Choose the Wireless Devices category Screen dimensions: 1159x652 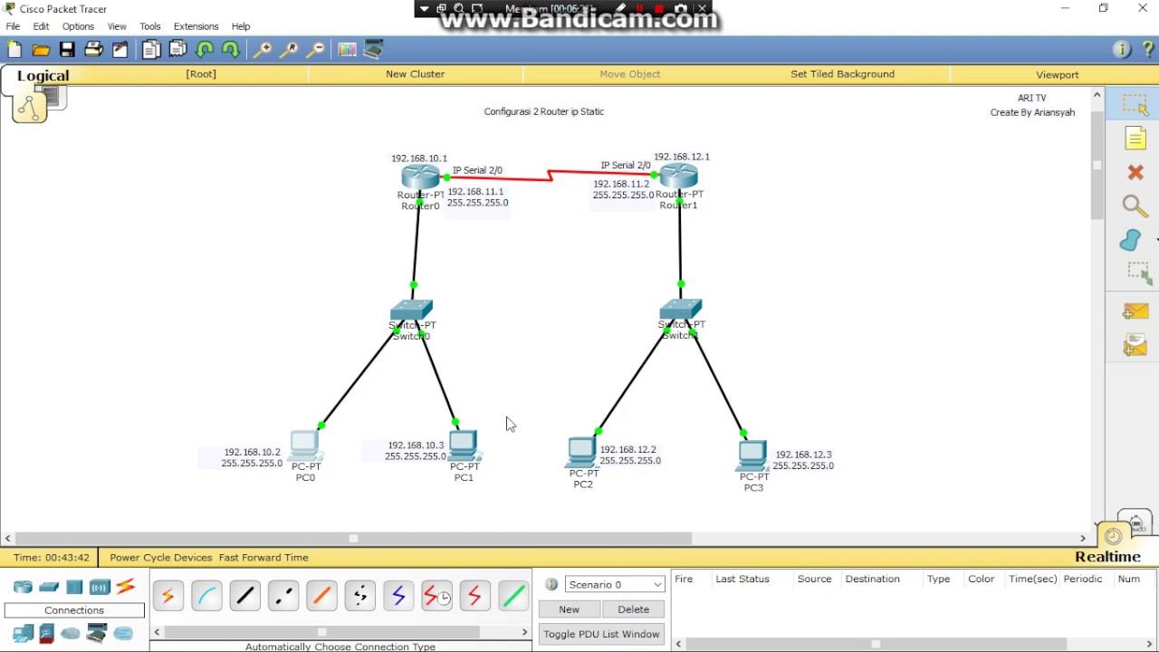[100, 587]
